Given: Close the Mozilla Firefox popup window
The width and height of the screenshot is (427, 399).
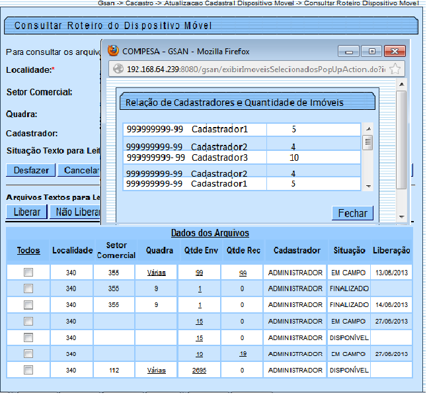Looking at the screenshot, I should (x=395, y=51).
